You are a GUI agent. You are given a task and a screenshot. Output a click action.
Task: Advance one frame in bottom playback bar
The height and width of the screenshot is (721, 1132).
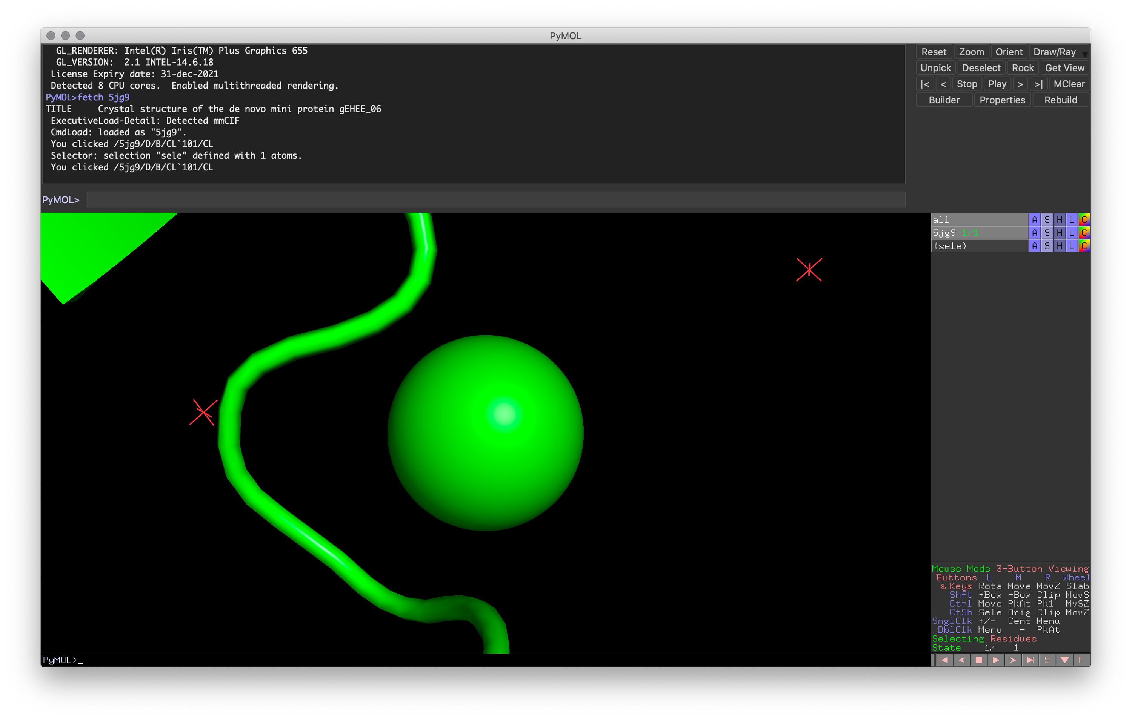[x=1013, y=660]
